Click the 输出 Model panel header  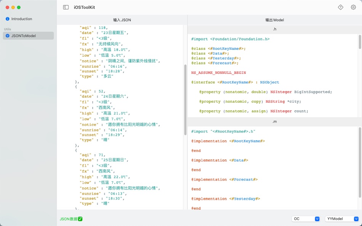click(x=274, y=20)
